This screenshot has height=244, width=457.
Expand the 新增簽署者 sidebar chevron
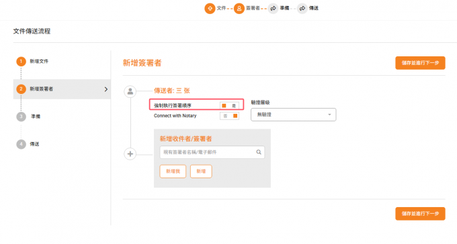tap(106, 89)
